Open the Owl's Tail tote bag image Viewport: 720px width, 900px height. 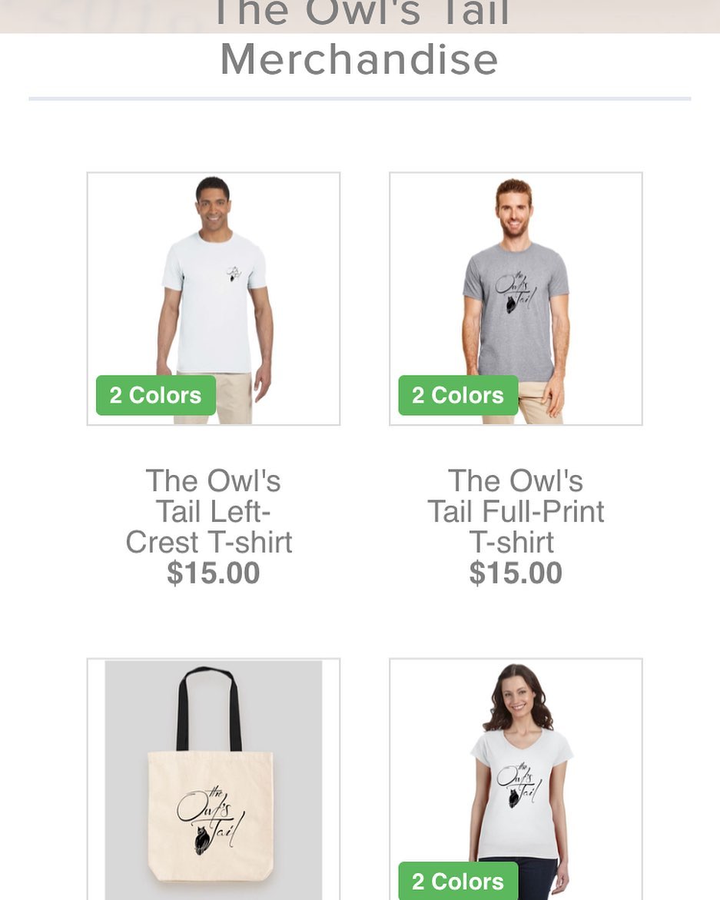(x=214, y=779)
